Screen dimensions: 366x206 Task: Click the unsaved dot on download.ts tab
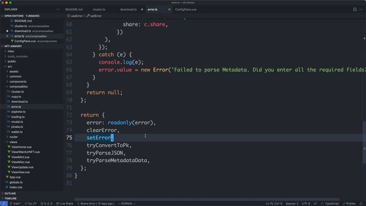(142, 10)
